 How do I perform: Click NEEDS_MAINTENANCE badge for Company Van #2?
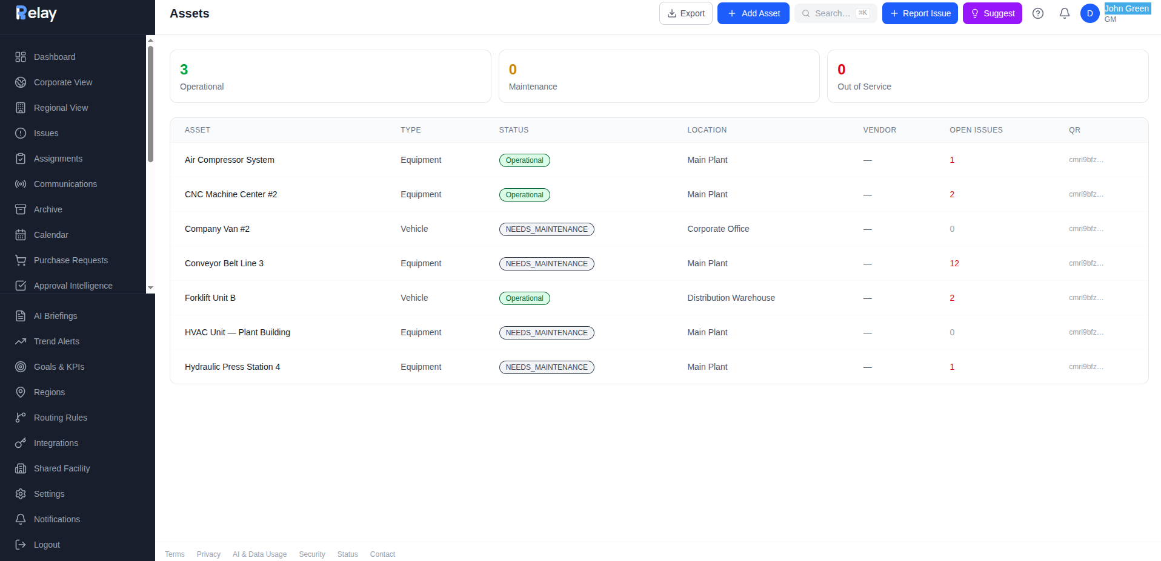[547, 229]
